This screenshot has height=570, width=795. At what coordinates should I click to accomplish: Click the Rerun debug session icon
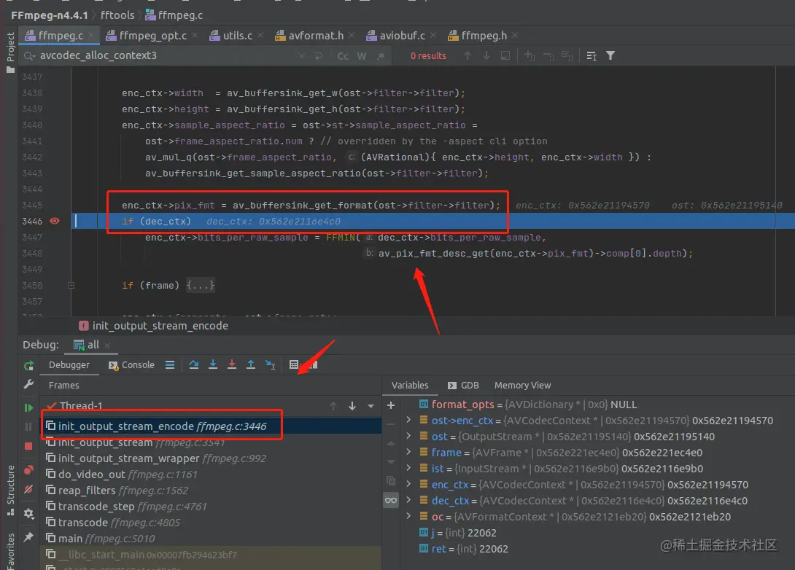pos(28,365)
